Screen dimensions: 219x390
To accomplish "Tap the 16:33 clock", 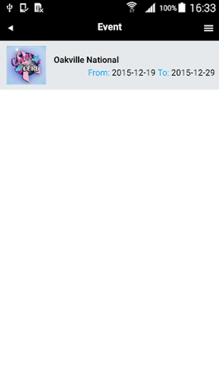I will tap(203, 8).
